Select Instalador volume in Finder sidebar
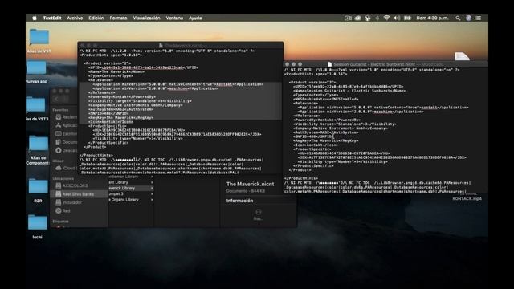 pyautogui.click(x=68, y=202)
